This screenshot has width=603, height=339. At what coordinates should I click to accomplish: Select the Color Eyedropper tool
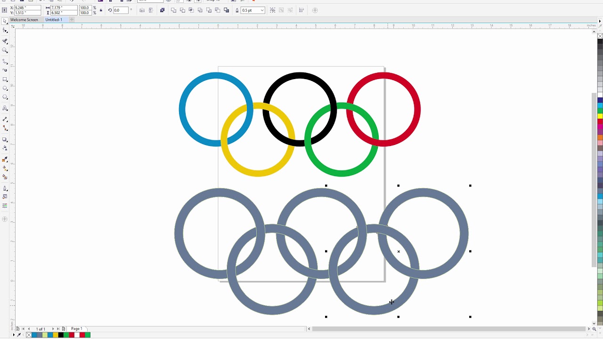(x=5, y=160)
